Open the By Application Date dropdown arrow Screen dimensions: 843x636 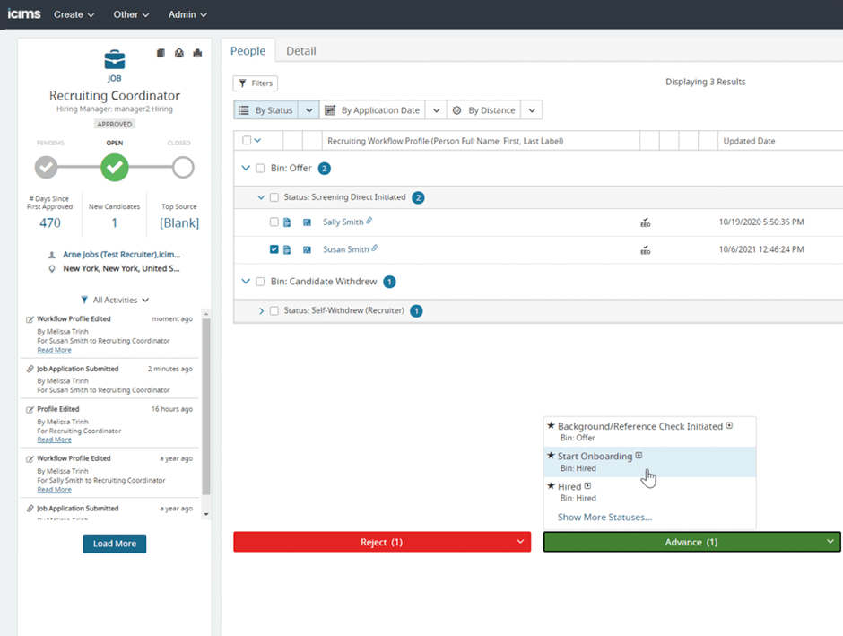[x=436, y=110]
